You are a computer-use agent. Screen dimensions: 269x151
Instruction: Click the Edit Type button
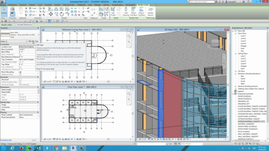coord(34,41)
